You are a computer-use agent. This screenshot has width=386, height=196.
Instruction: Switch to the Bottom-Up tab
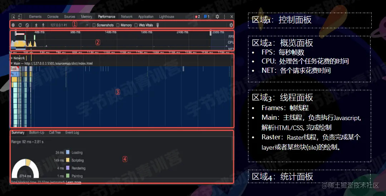tap(37, 133)
